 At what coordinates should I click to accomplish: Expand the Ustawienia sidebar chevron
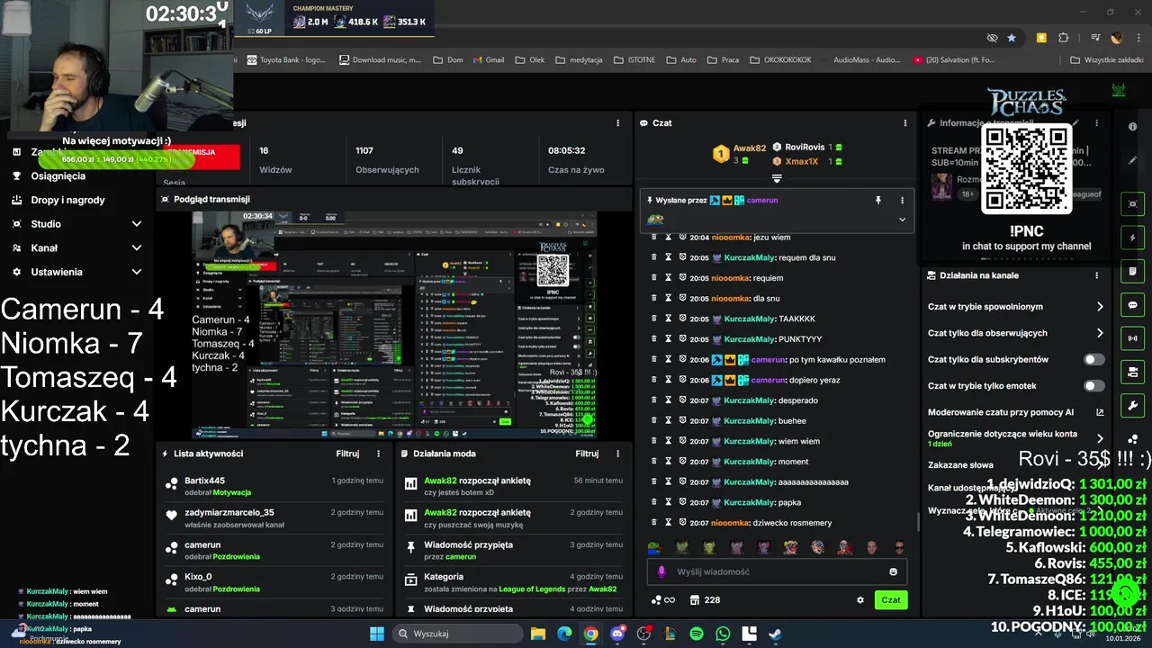[137, 272]
